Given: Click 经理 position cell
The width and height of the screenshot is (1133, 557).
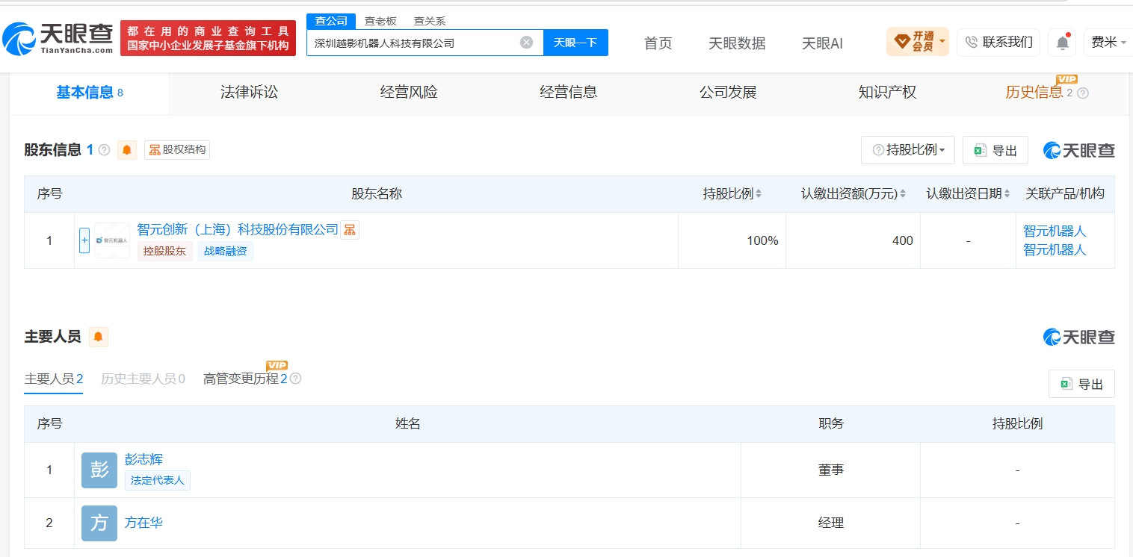Looking at the screenshot, I should pyautogui.click(x=831, y=523).
